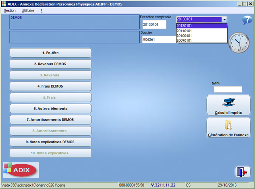Click the Menu label above the input
This screenshot has height=189, width=255.
216,83
